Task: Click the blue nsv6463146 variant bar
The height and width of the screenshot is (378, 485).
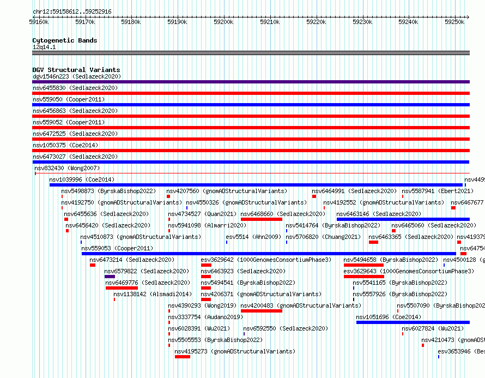Action: click(x=403, y=219)
